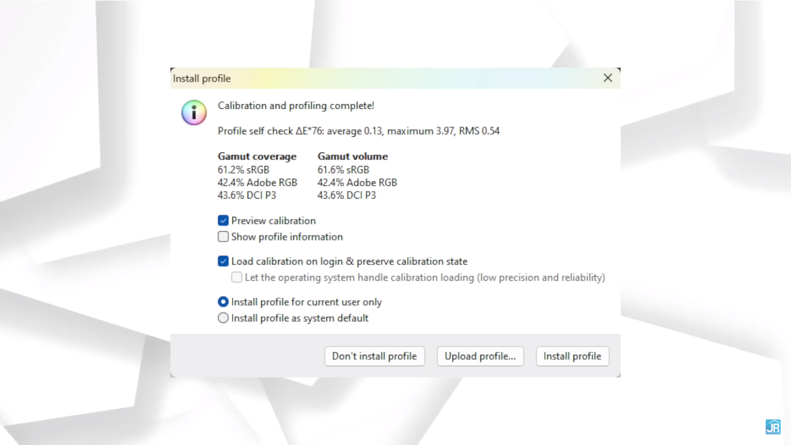The height and width of the screenshot is (445, 791).
Task: Click the Profile self check ΔE*76 line
Action: (x=358, y=131)
